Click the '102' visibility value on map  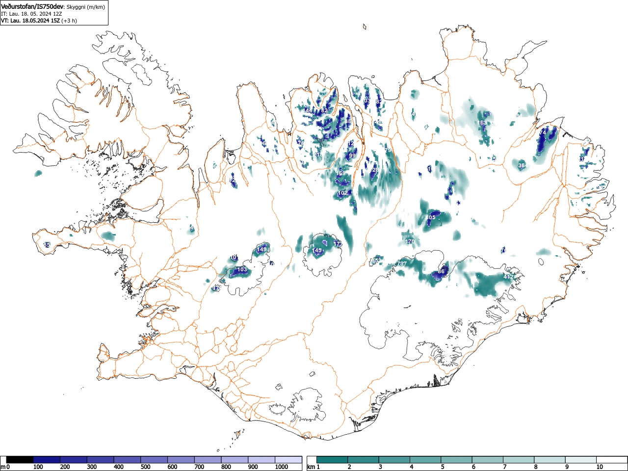pos(343,193)
